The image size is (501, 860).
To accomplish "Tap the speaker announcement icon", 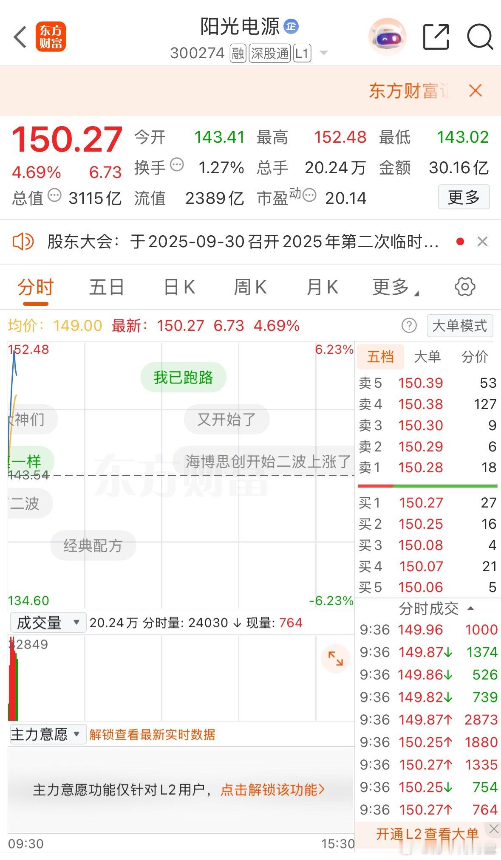I will 23,242.
